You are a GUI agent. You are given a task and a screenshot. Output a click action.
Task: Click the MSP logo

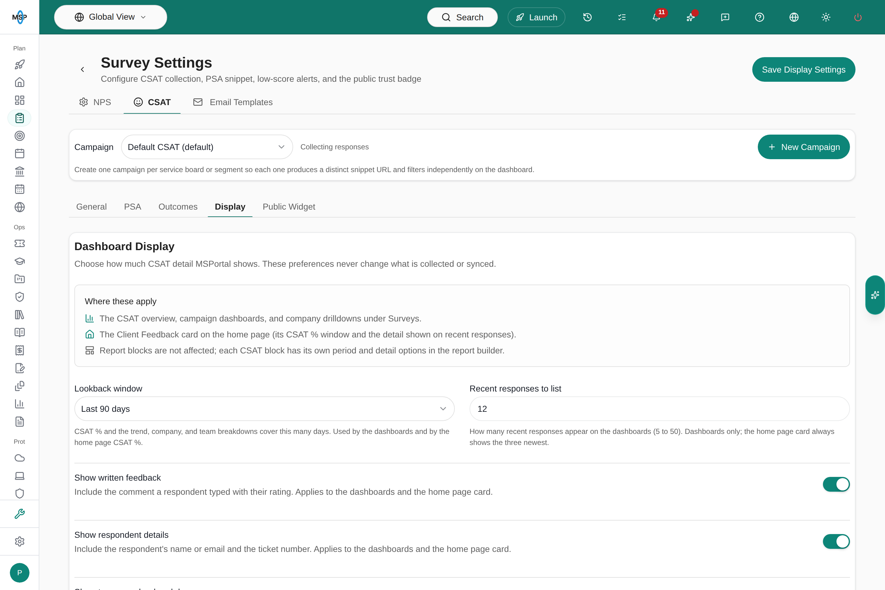click(20, 17)
